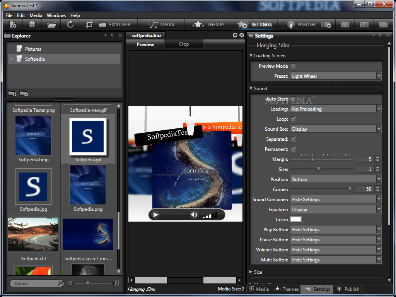This screenshot has height=297, width=396.
Task: Open the File menu
Action: [9, 15]
